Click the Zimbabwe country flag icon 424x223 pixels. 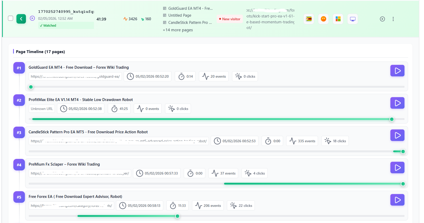(x=309, y=19)
